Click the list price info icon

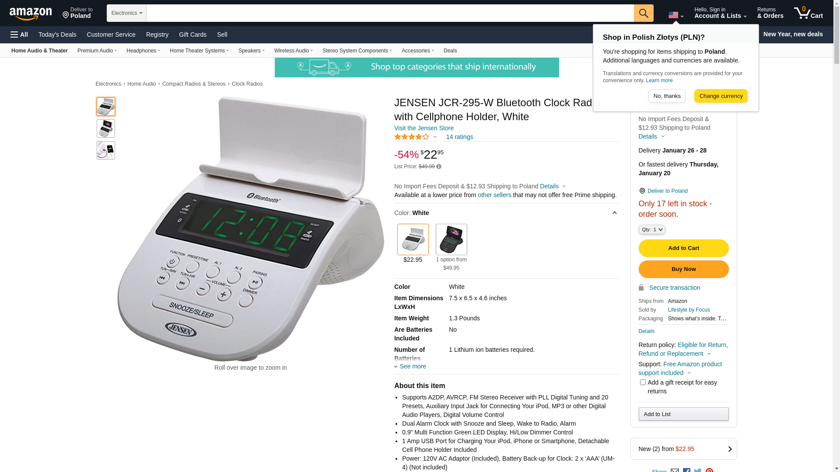coord(439,167)
